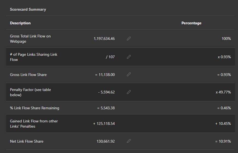The width and height of the screenshot is (238, 153).
Task: Click the Penalty Factor (see table below) label
Action: tap(30, 92)
